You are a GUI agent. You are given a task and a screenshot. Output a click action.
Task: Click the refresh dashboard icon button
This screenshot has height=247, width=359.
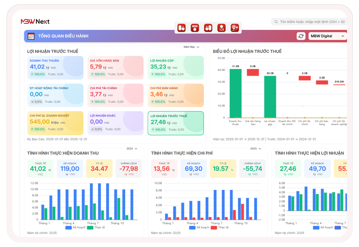[301, 36]
